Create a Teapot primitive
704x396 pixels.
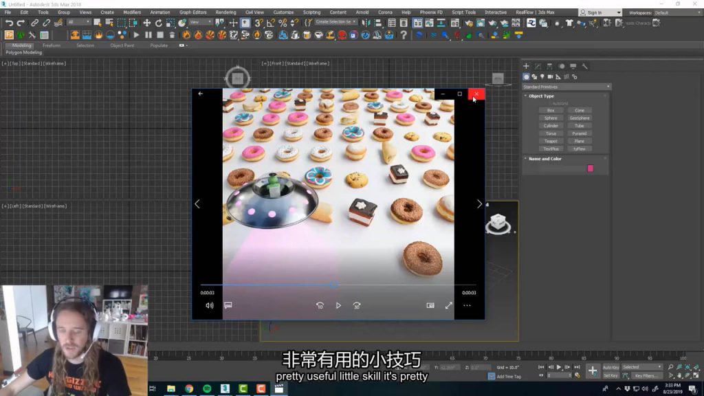551,141
